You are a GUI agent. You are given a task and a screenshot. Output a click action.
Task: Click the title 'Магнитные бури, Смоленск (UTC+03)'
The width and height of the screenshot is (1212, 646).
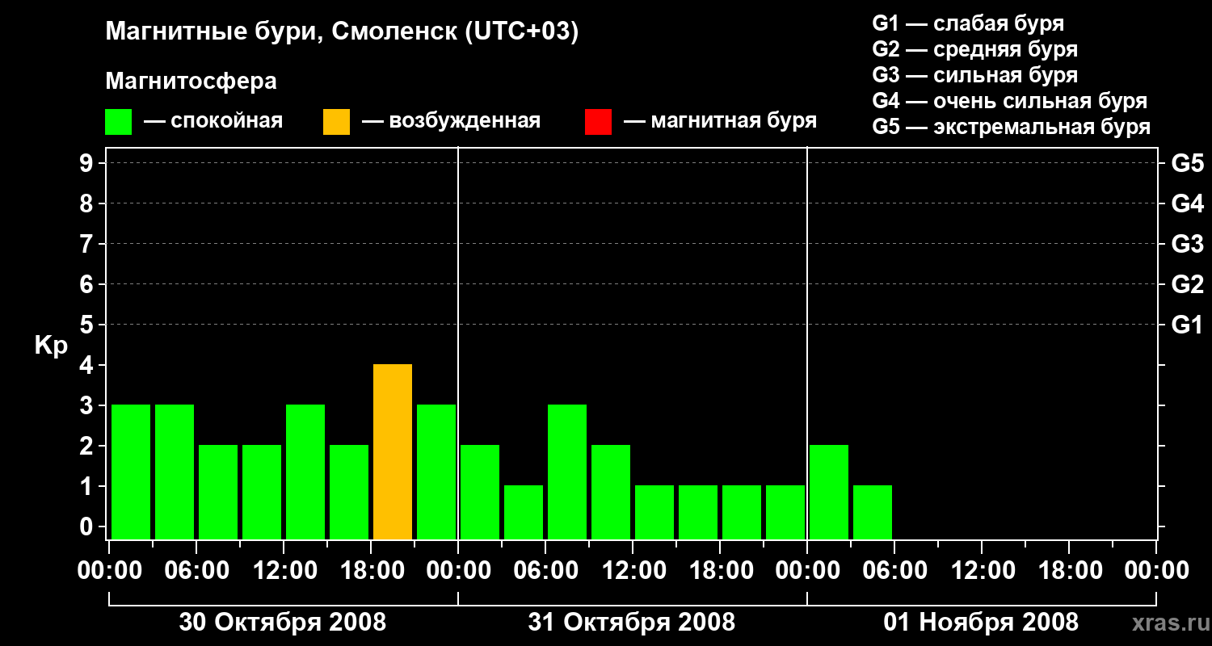click(343, 32)
